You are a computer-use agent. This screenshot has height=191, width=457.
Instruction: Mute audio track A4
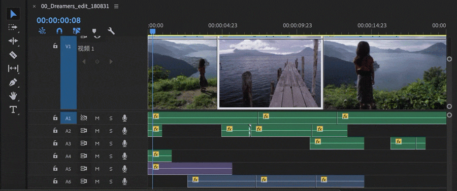[97, 156]
